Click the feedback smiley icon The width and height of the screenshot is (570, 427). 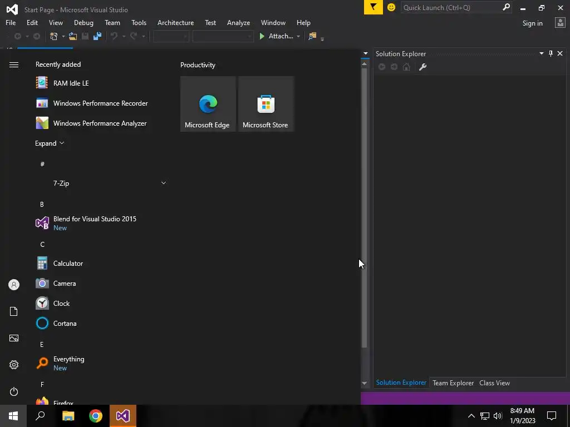click(391, 7)
